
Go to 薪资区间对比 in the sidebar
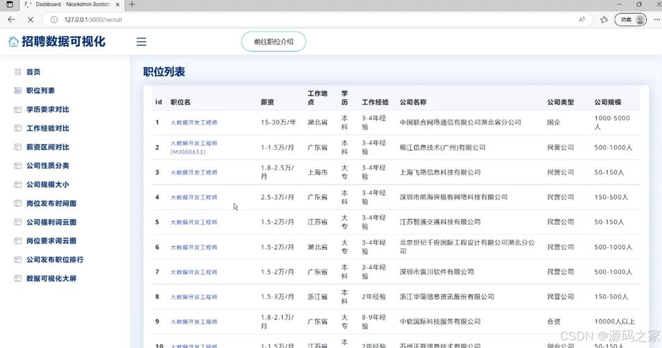click(47, 147)
